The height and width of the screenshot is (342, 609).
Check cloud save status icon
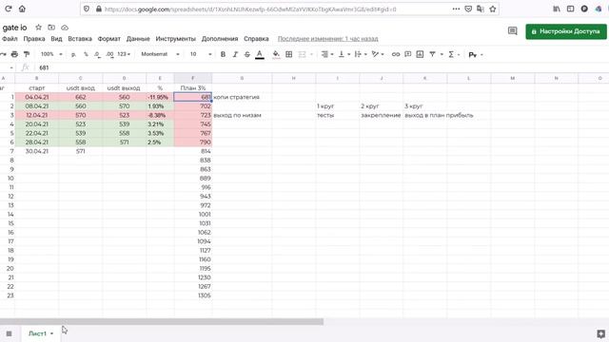click(x=65, y=28)
